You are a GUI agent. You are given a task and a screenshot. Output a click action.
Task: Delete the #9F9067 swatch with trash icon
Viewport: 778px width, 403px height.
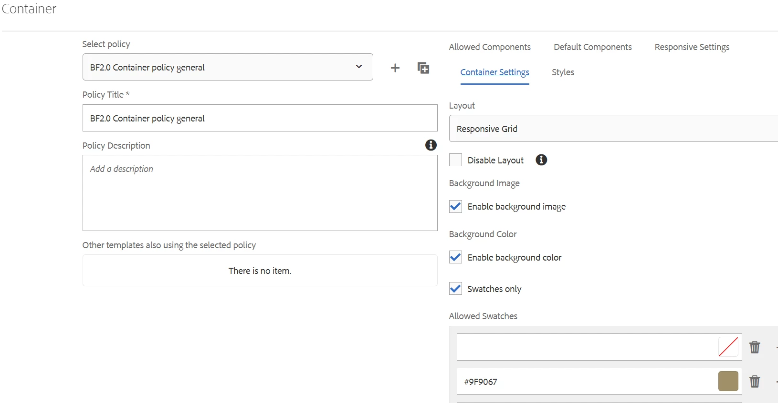[755, 382]
